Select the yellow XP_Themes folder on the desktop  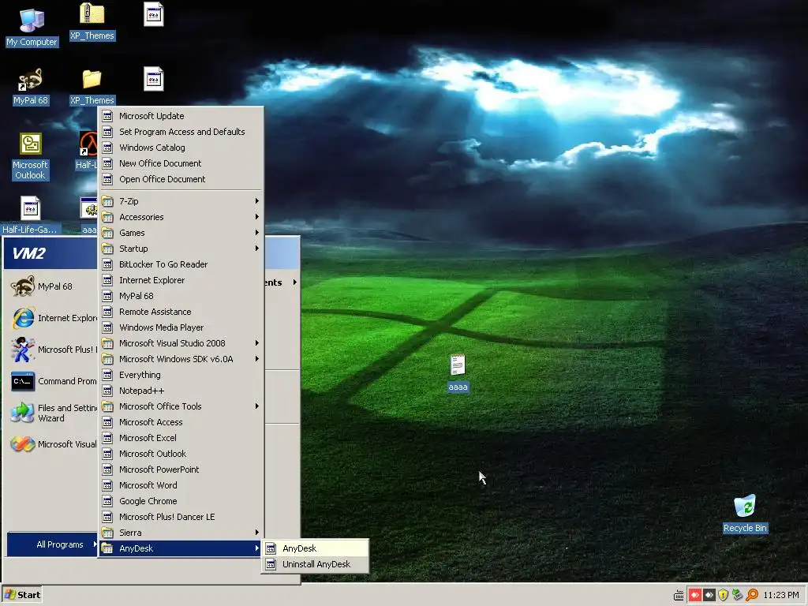pyautogui.click(x=92, y=87)
